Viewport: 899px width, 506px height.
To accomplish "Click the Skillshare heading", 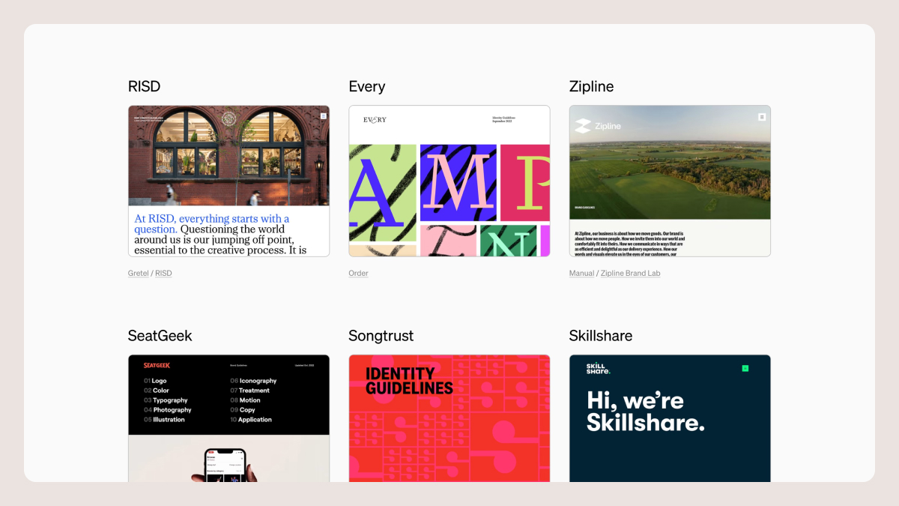I will pos(601,336).
